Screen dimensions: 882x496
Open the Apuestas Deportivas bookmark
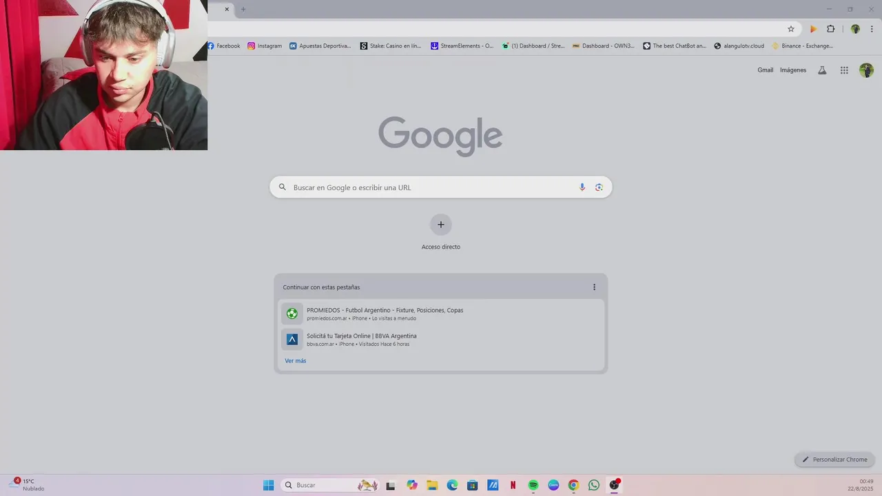coord(320,46)
